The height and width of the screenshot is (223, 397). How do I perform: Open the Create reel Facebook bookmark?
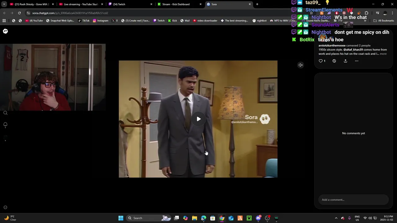(136, 21)
